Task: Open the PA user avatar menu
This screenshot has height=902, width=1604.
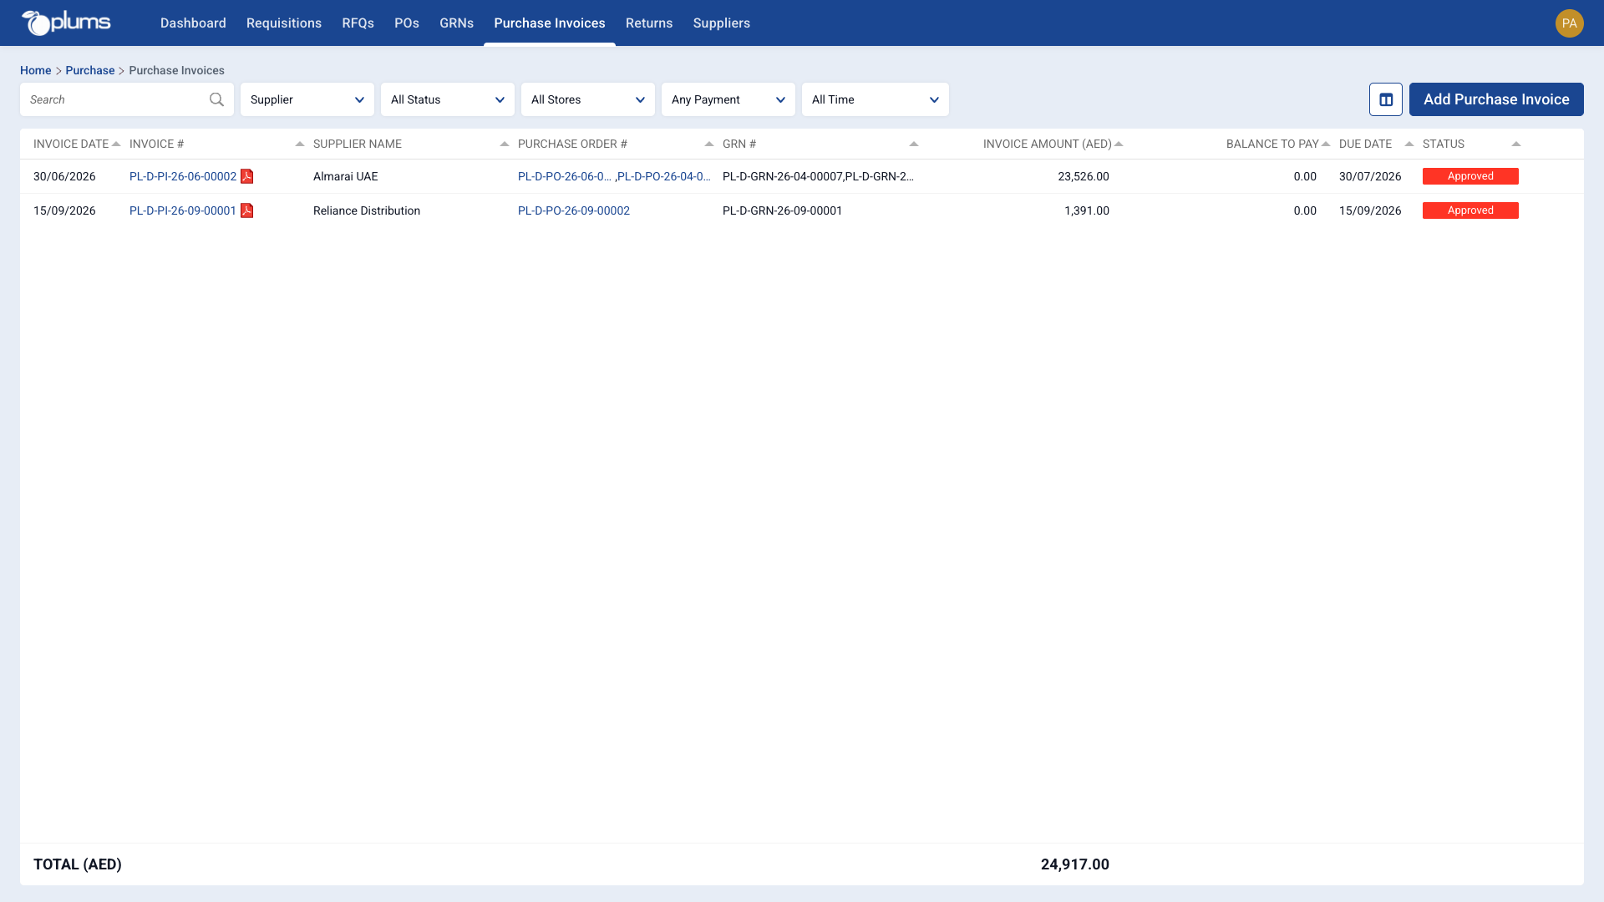Action: click(x=1569, y=23)
